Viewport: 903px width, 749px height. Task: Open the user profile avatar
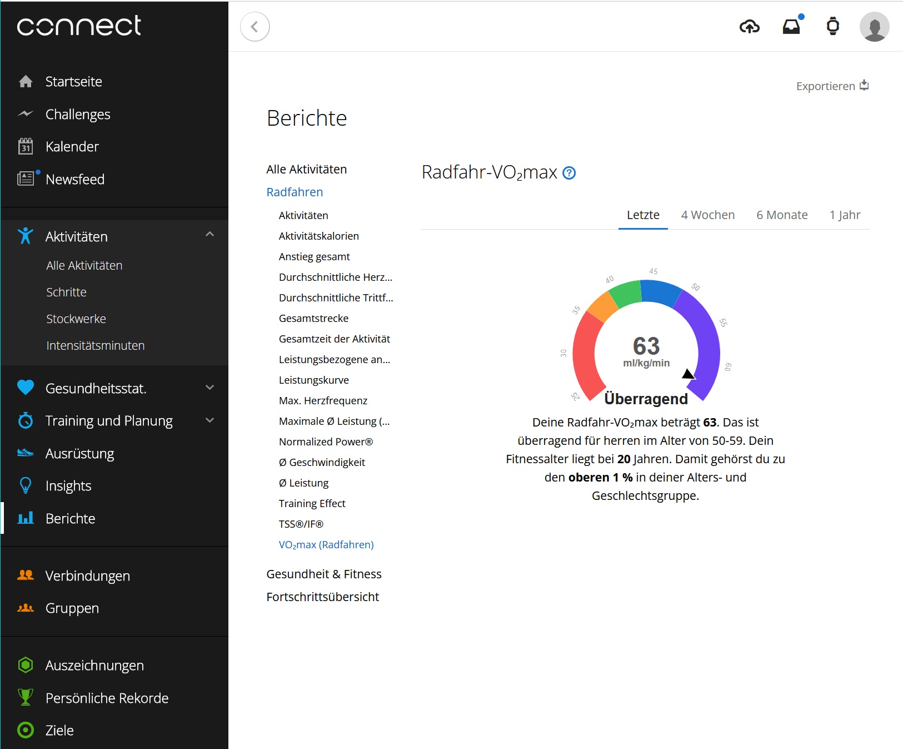coord(875,27)
